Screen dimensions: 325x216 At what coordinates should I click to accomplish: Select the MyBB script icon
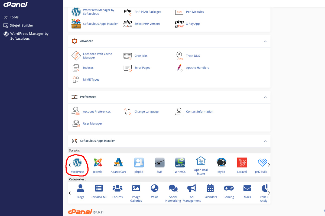(221, 163)
